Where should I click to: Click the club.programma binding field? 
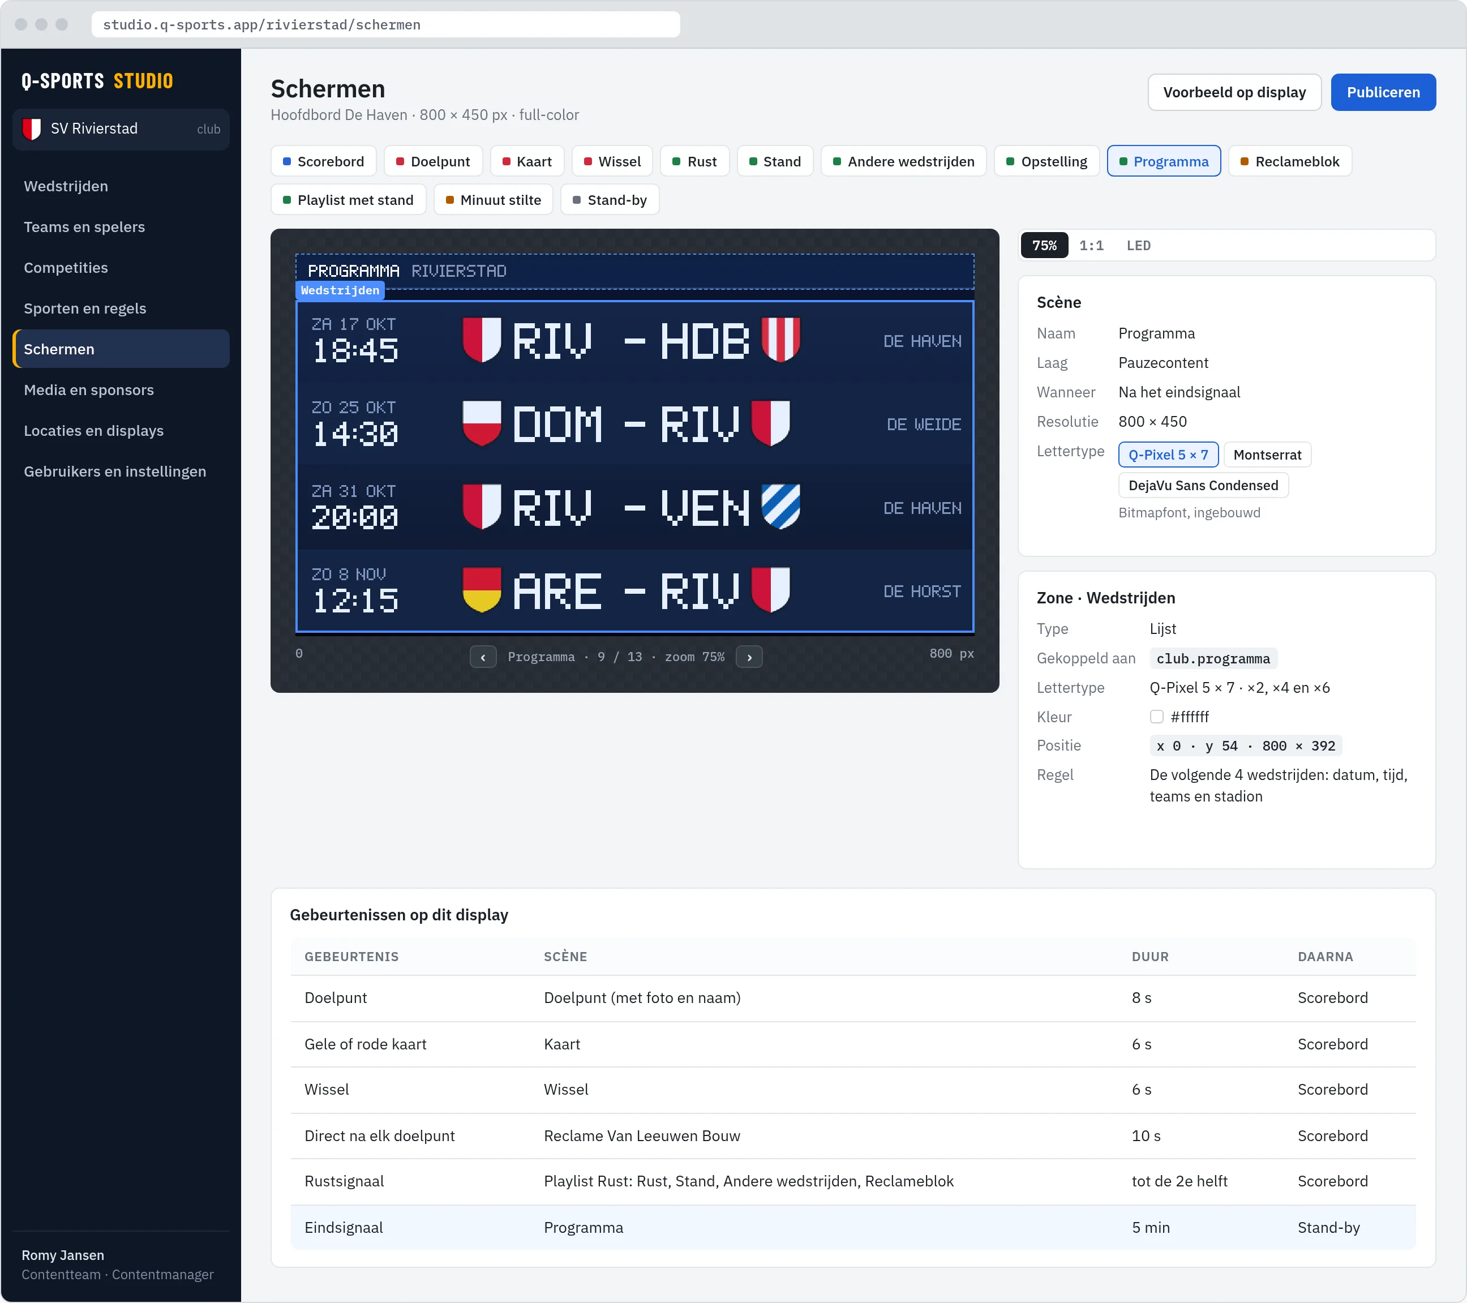(1212, 658)
